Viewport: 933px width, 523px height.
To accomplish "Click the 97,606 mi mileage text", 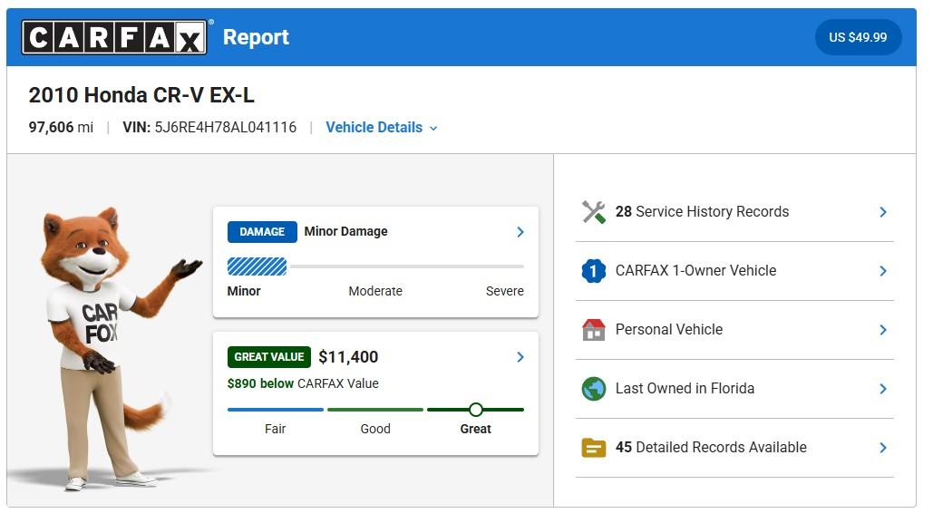I will coord(61,127).
